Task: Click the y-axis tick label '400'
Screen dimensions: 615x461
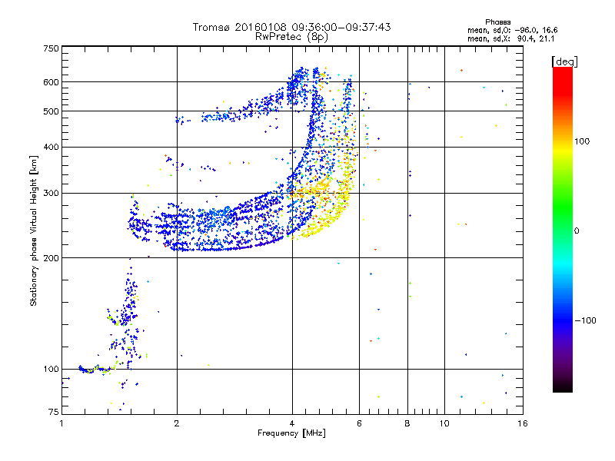Action: coord(51,147)
